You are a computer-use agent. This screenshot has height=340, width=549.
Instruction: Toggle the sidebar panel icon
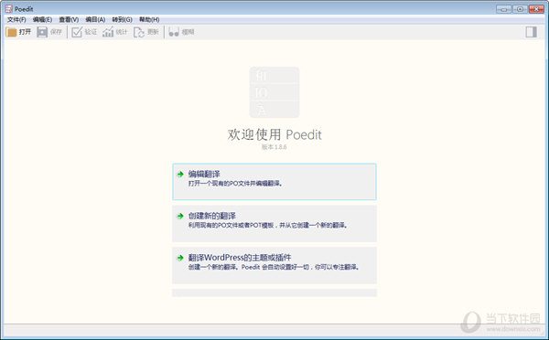tap(531, 32)
